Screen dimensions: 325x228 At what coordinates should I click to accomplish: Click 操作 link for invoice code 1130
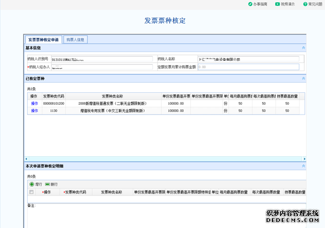tap(35, 110)
